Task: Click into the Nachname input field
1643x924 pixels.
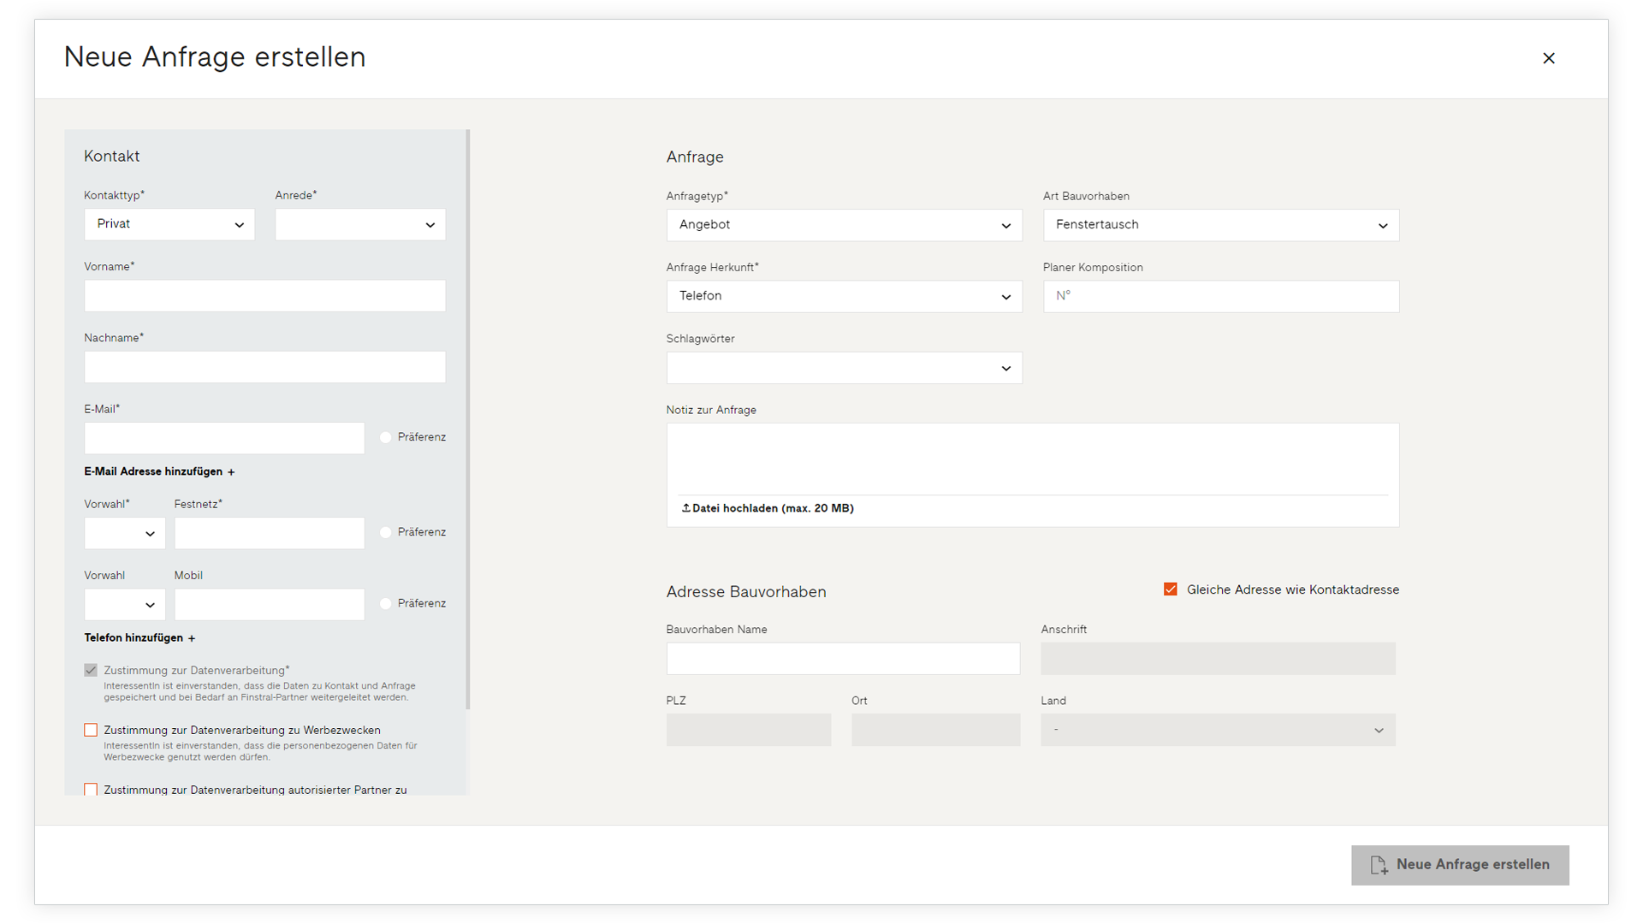Action: pyautogui.click(x=264, y=367)
